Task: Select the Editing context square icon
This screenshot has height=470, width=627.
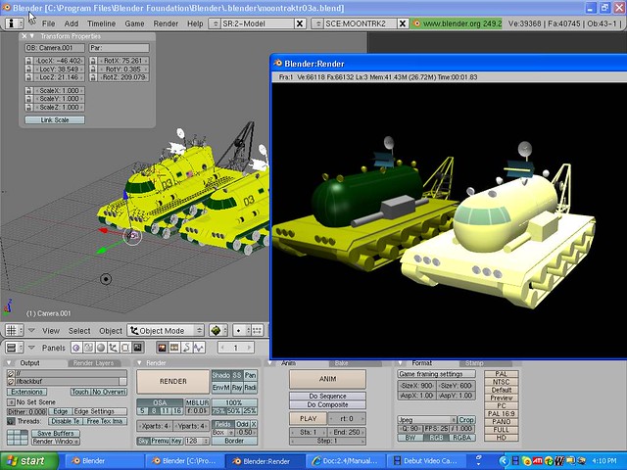Action: (125, 348)
